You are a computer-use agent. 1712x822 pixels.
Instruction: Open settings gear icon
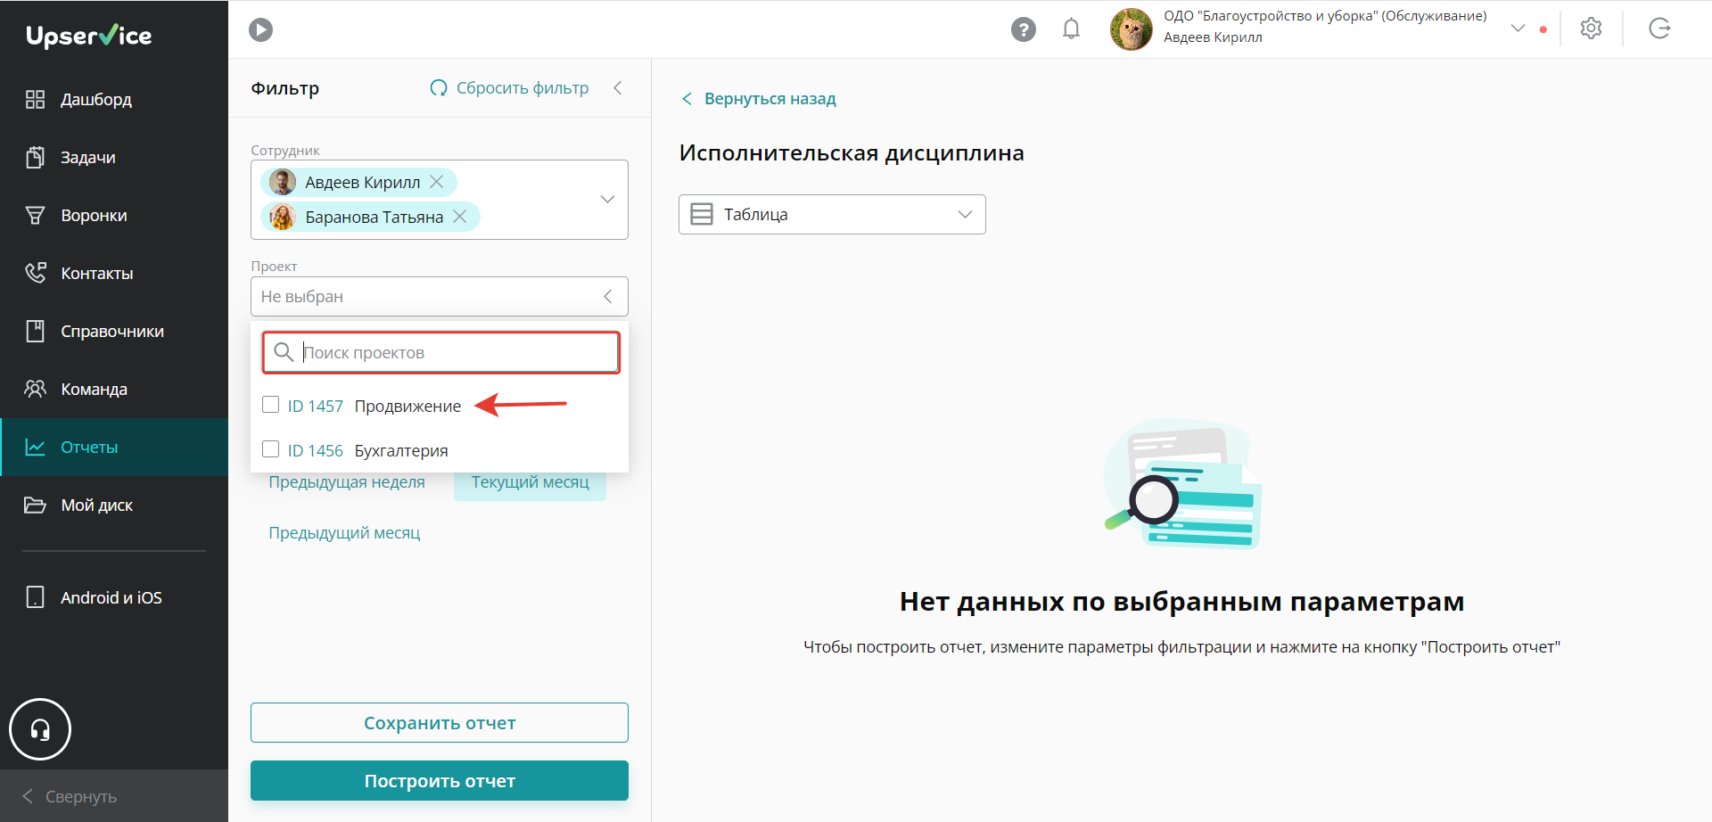pos(1591,29)
